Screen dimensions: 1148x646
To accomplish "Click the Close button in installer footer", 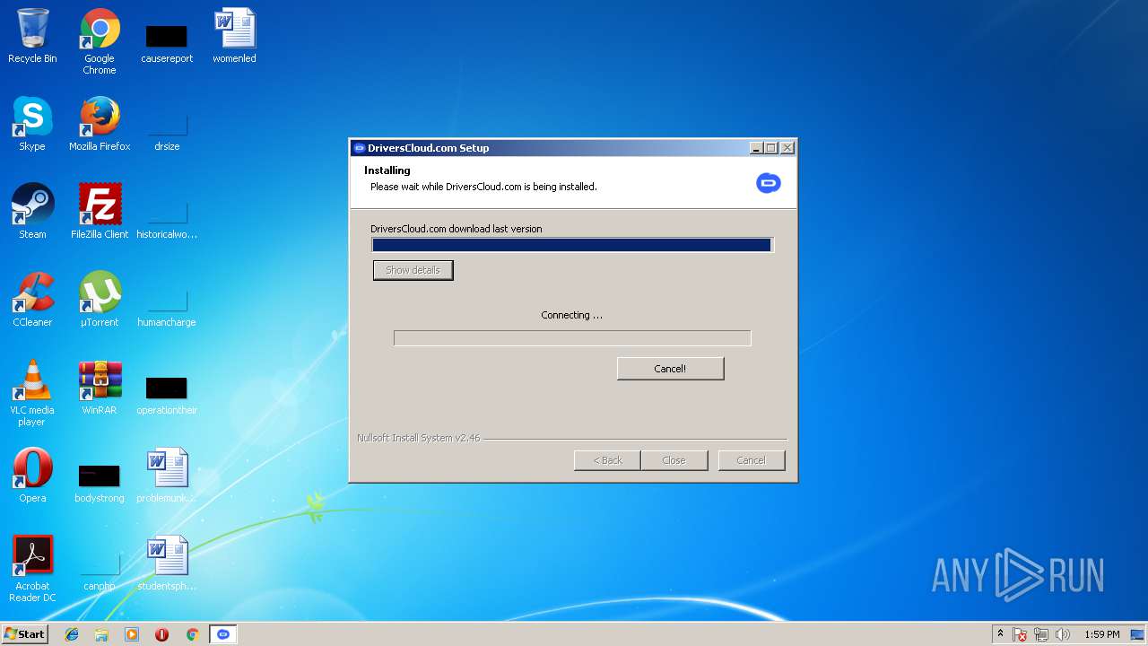I will point(674,460).
